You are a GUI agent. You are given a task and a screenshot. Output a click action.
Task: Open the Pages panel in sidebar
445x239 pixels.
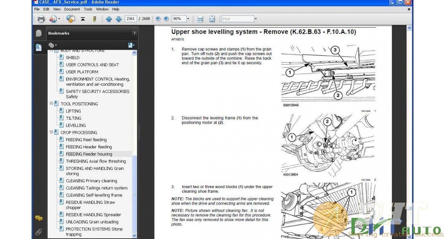click(x=39, y=33)
